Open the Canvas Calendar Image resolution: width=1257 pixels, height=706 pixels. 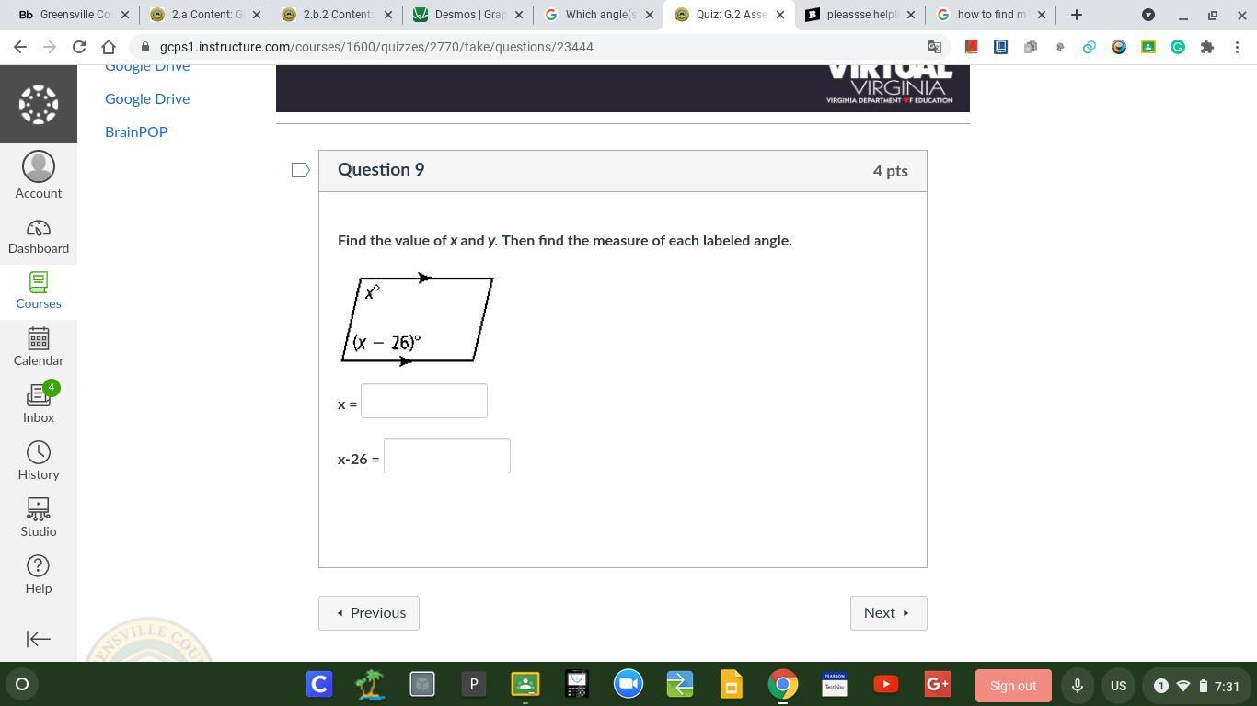pos(39,347)
